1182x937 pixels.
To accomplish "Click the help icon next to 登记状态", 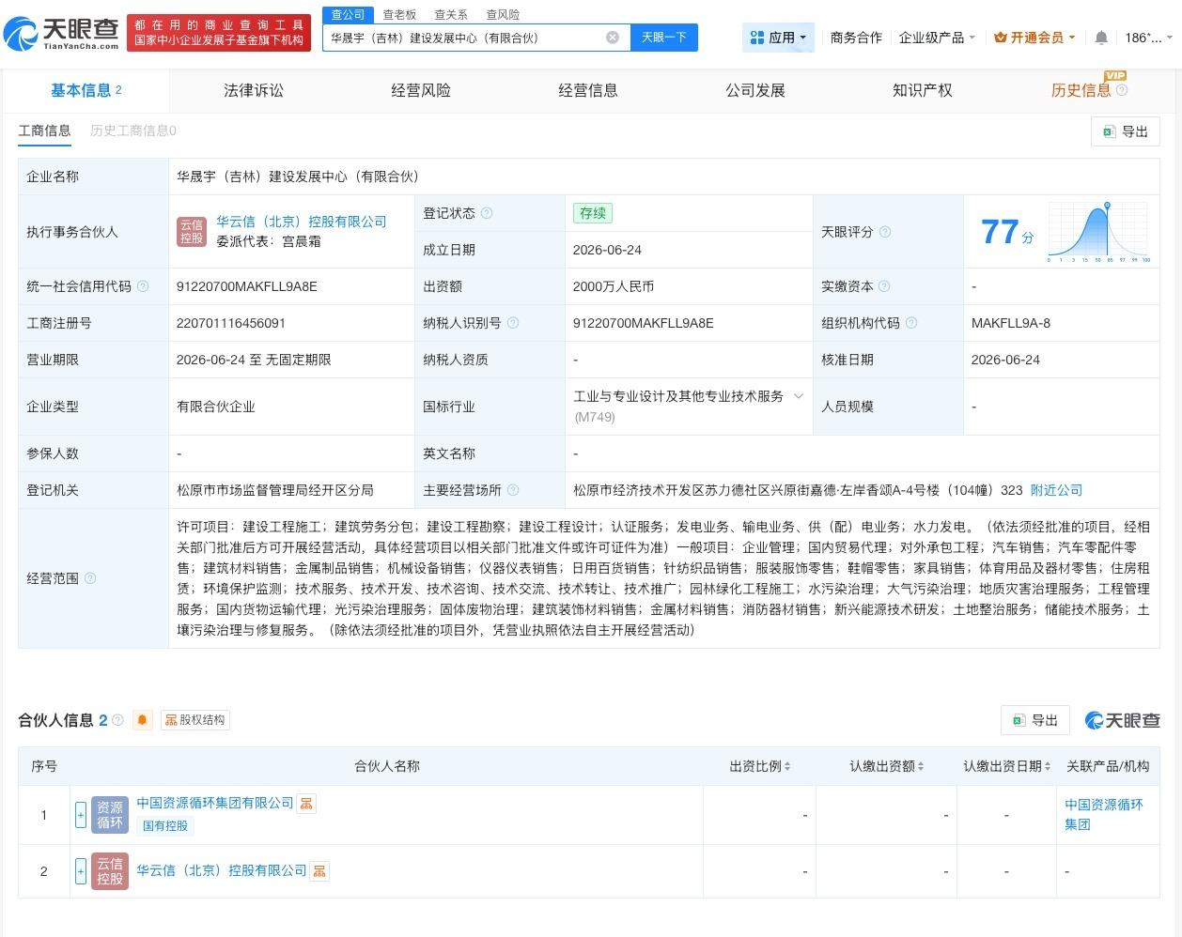I will coord(487,213).
